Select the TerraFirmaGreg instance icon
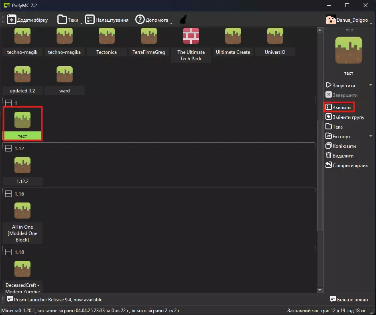The image size is (376, 315). [149, 36]
